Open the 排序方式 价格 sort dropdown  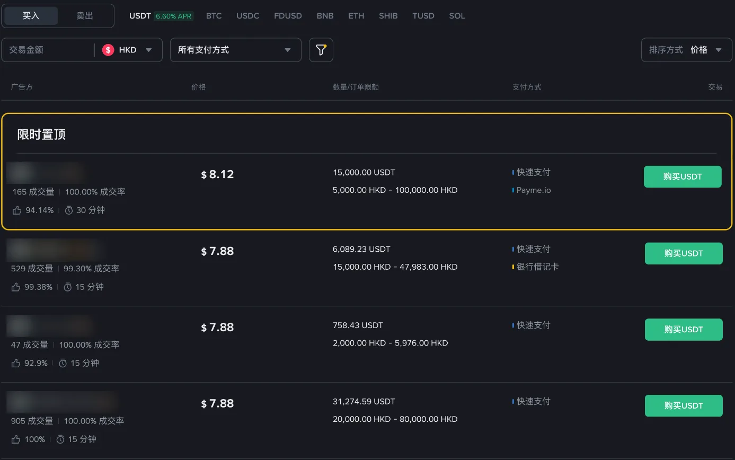pos(686,50)
